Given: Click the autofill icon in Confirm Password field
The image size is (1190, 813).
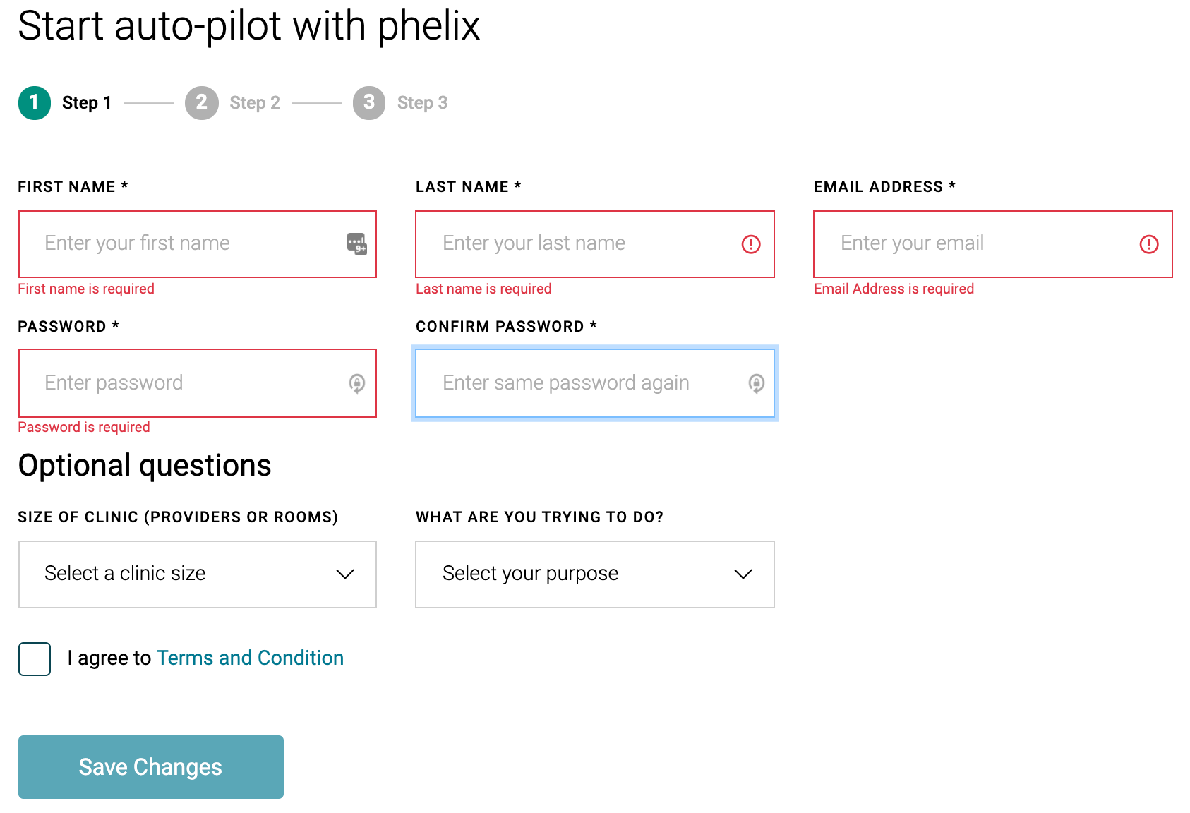Looking at the screenshot, I should [757, 383].
